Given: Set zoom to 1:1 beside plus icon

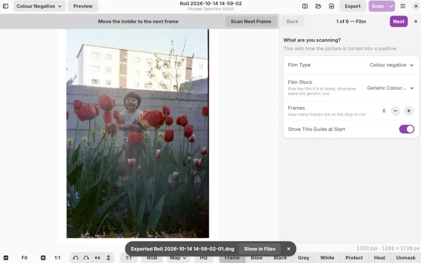Looking at the screenshot, I should click(58, 258).
